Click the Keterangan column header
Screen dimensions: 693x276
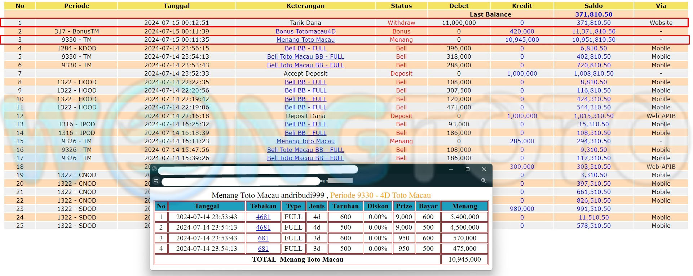pyautogui.click(x=305, y=6)
